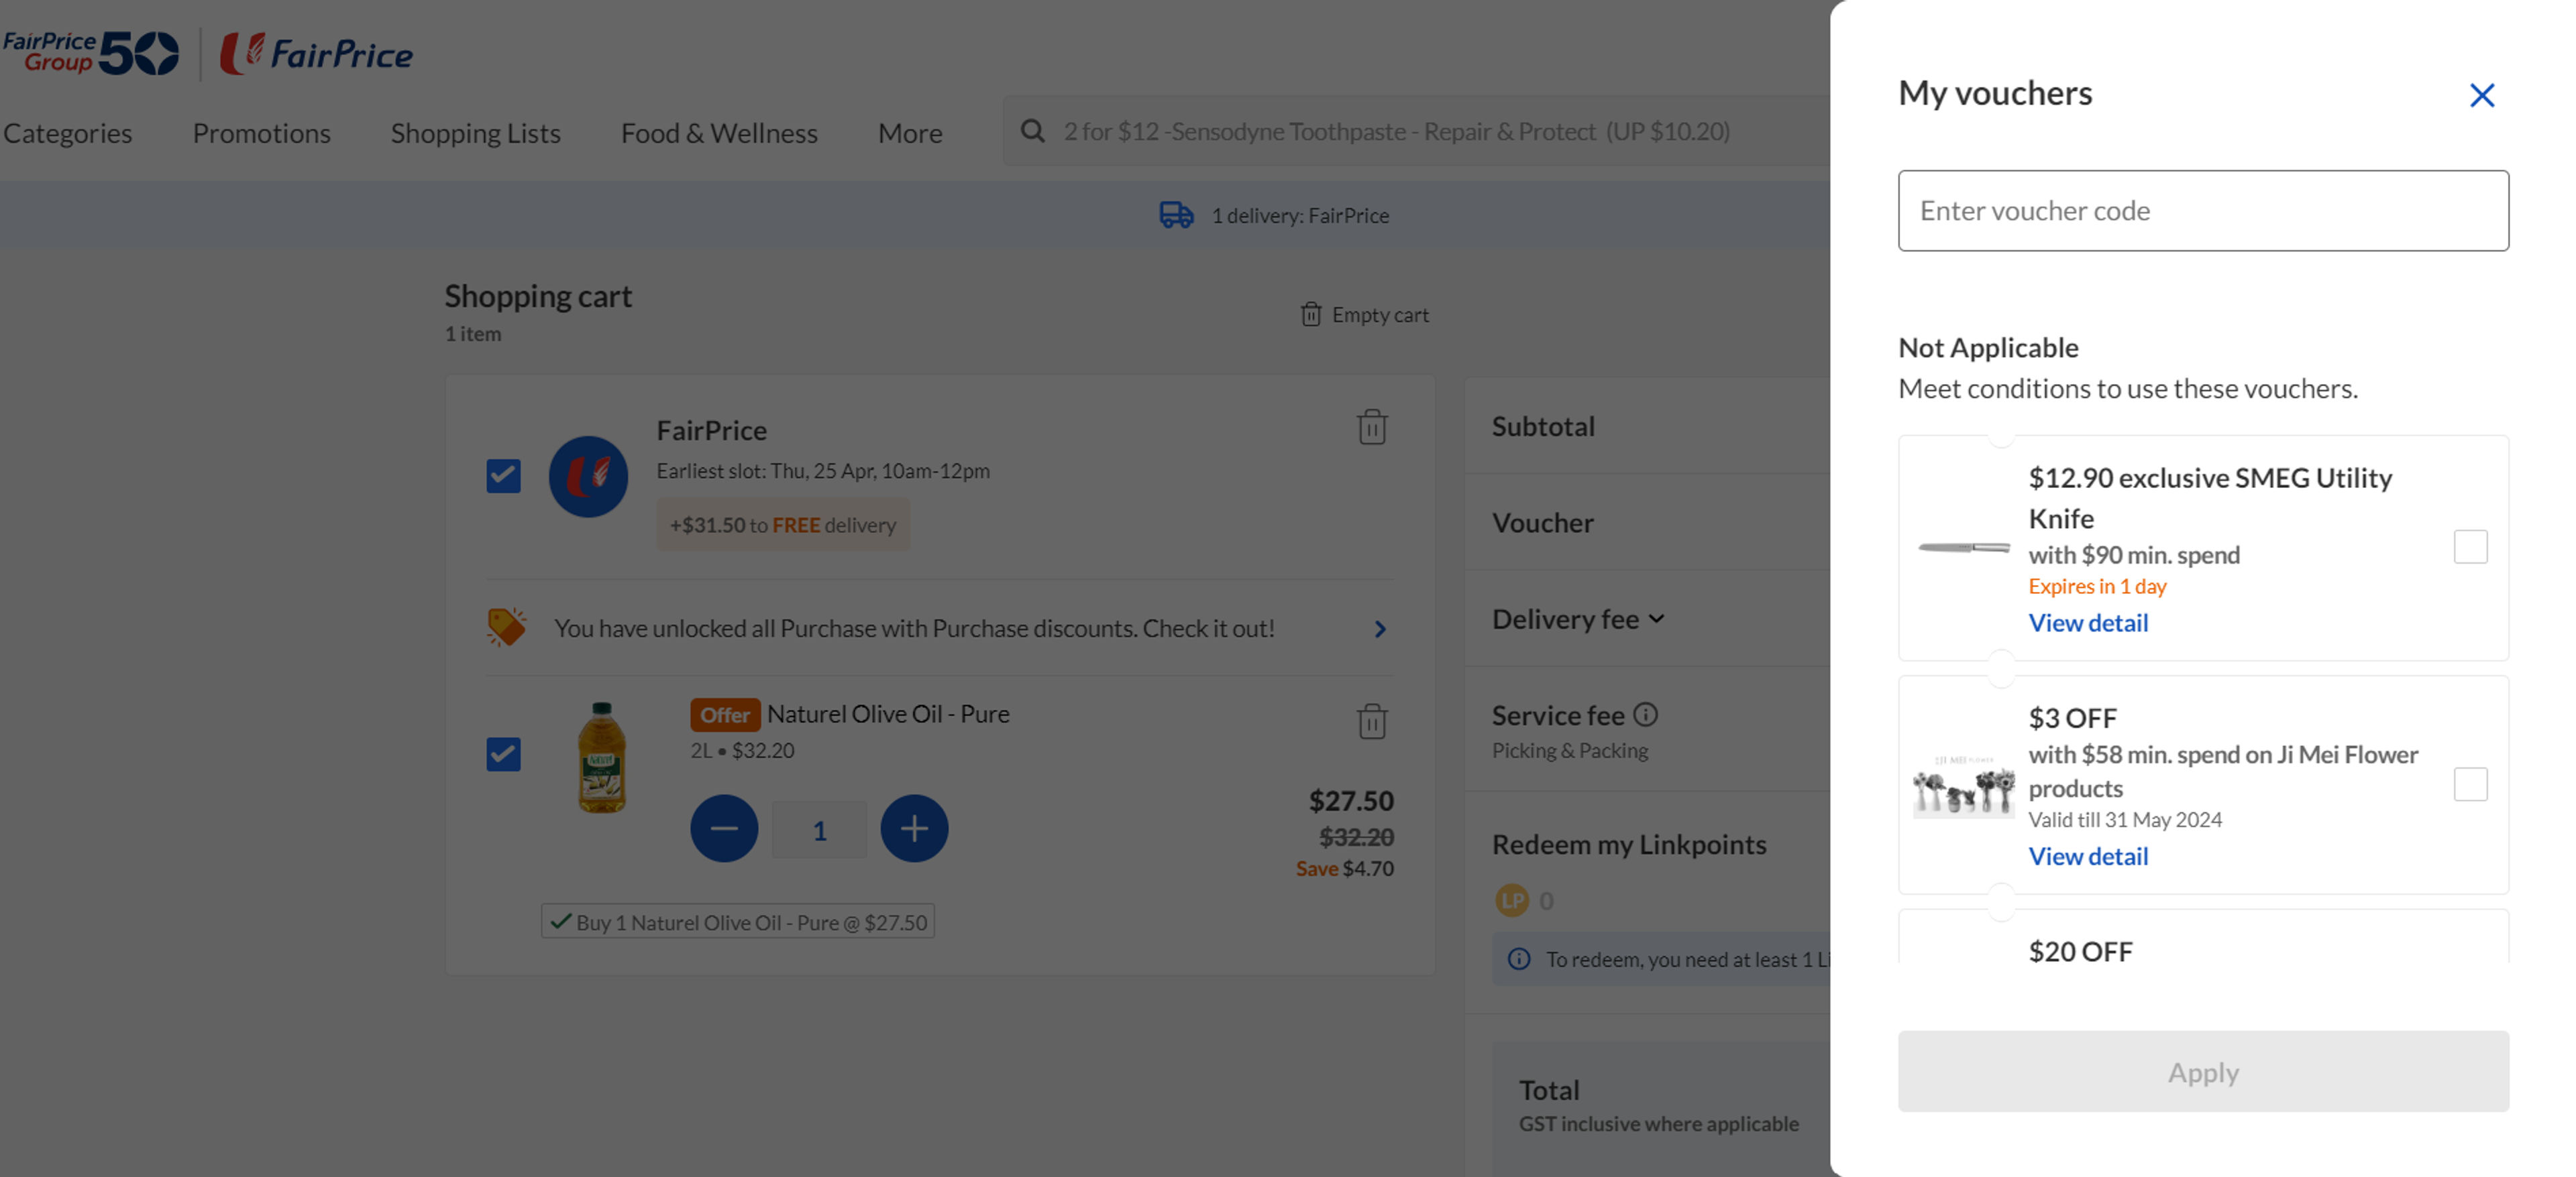This screenshot has width=2576, height=1177.
Task: View detail of SMEG Utility Knife voucher
Action: 2088,623
